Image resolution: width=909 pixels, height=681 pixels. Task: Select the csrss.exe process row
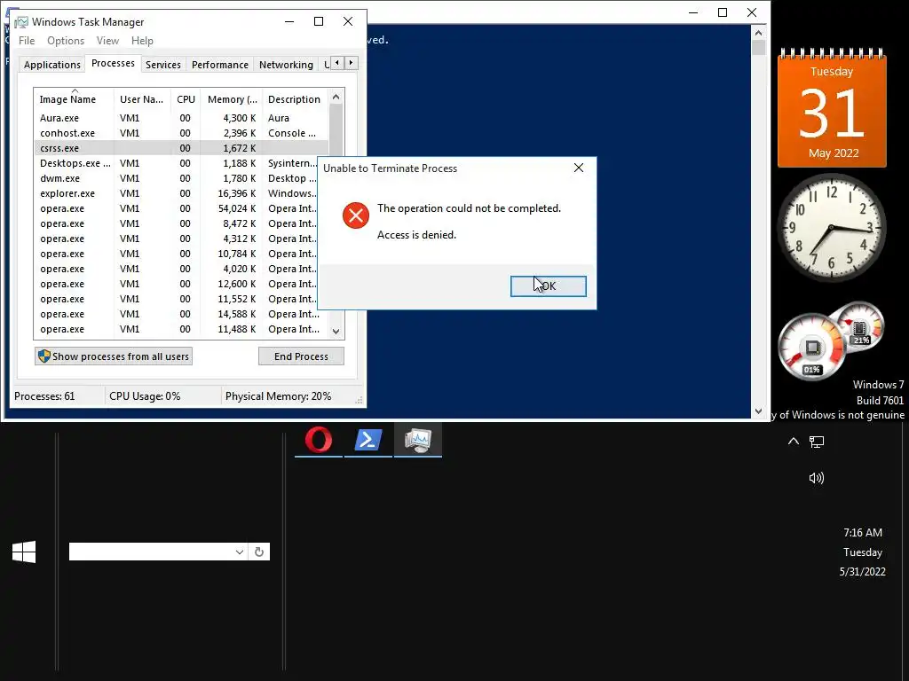(x=181, y=148)
